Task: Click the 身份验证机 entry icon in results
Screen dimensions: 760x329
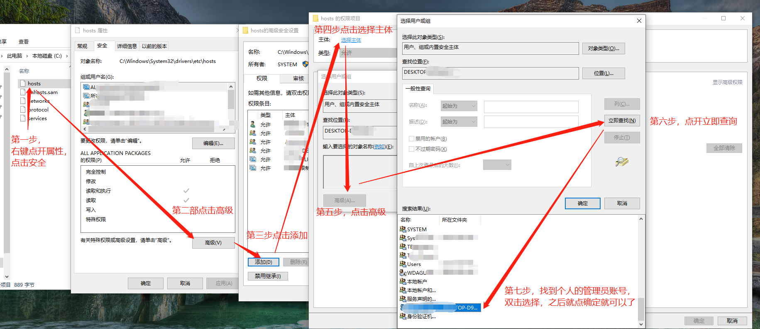Action: tap(403, 316)
